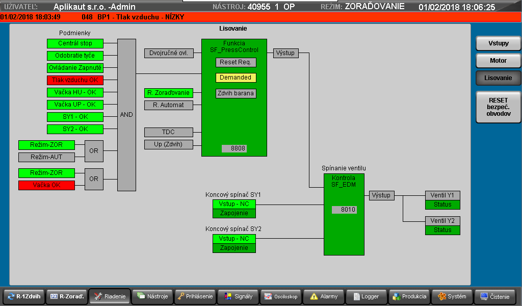The image size is (522, 306).
Task: Open the Osciloskop screen
Action: click(281, 296)
